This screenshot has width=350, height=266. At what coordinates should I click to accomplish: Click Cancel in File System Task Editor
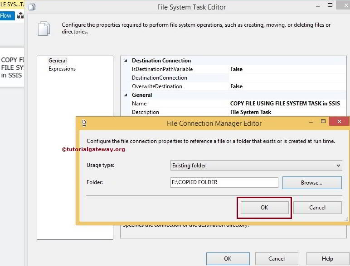pos(277,259)
